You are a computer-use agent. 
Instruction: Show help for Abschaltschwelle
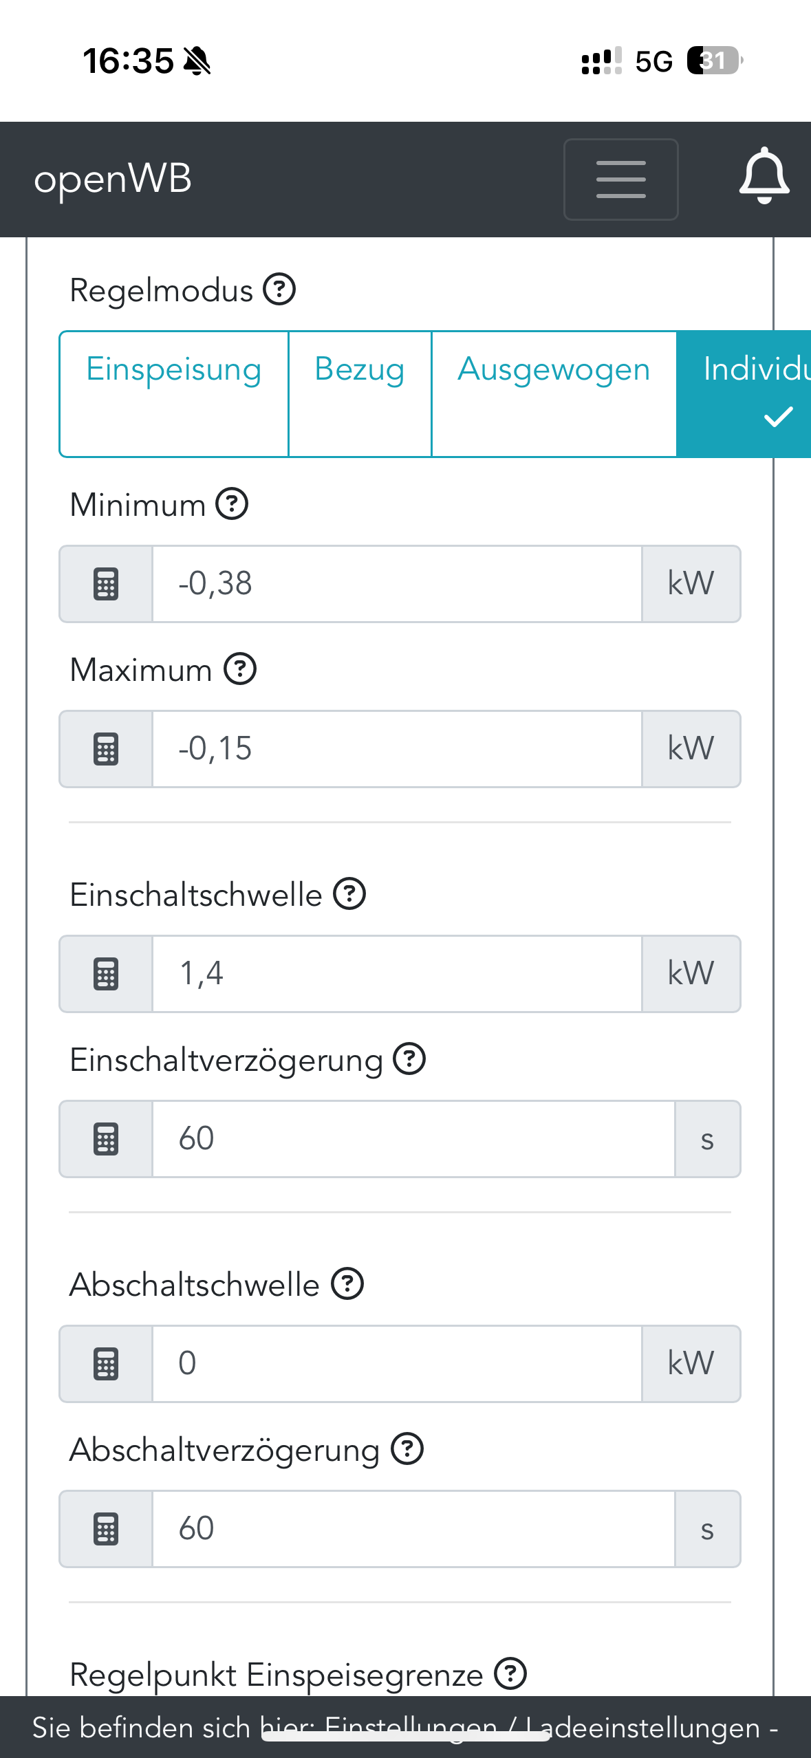coord(347,1284)
